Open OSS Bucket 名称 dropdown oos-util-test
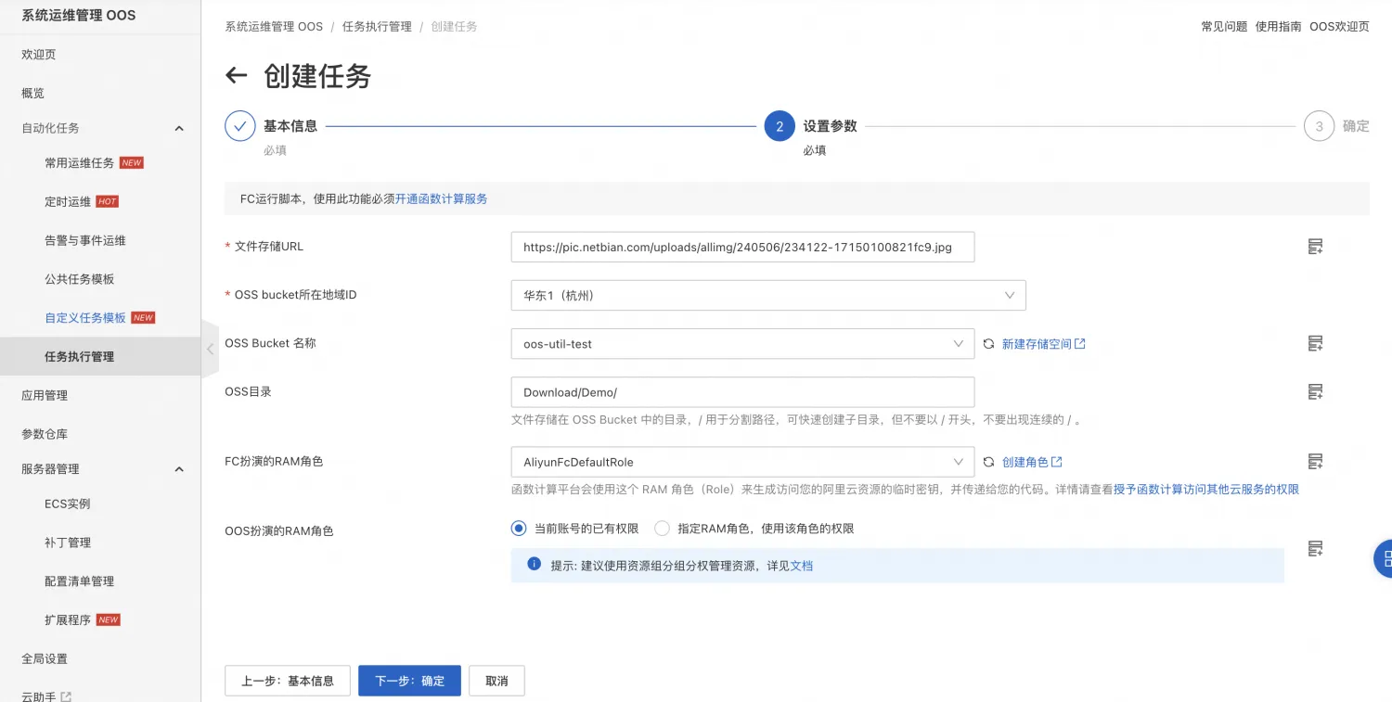This screenshot has width=1392, height=702. [x=742, y=344]
